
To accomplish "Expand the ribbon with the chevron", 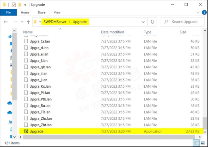I will (x=198, y=12).
